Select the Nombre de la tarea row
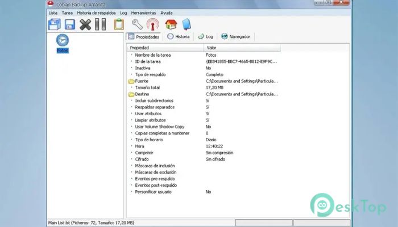This screenshot has width=398, height=227. [204, 55]
